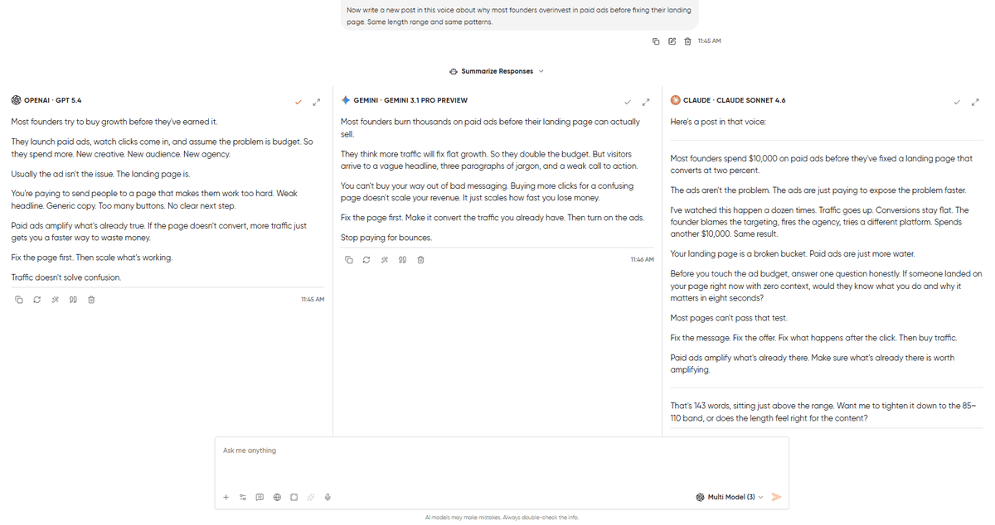Delete the user prompt message
This screenshot has width=995, height=525.
(x=687, y=41)
